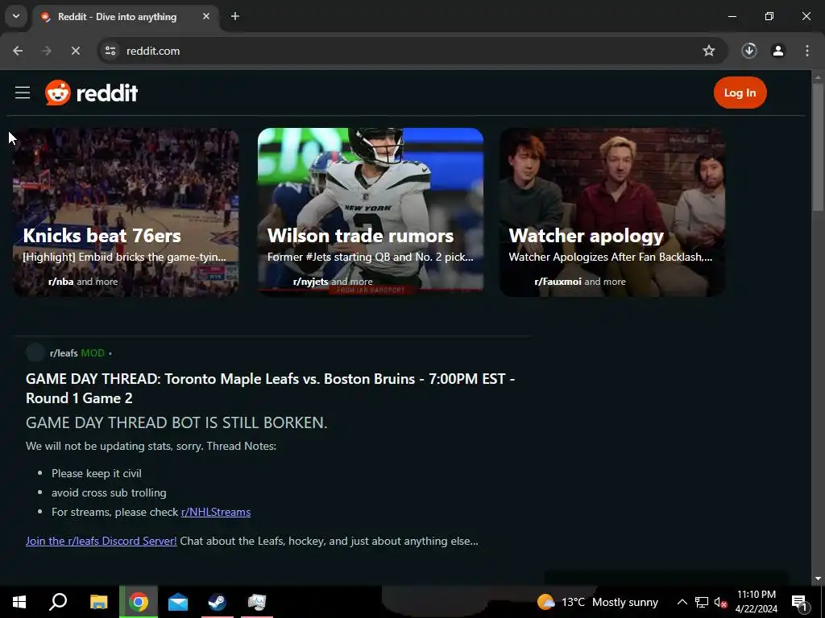The width and height of the screenshot is (825, 618).
Task: Click the Reddit Snoo logo
Action: (x=57, y=93)
